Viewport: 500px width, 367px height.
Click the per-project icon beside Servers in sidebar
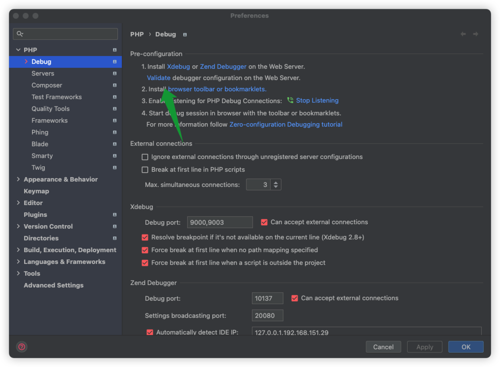tap(114, 73)
